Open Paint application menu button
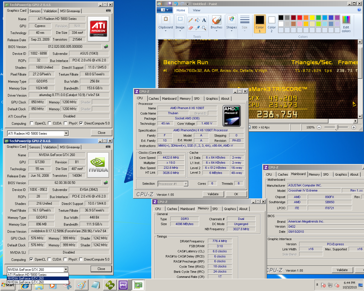The height and width of the screenshot is (291, 364). (x=165, y=10)
